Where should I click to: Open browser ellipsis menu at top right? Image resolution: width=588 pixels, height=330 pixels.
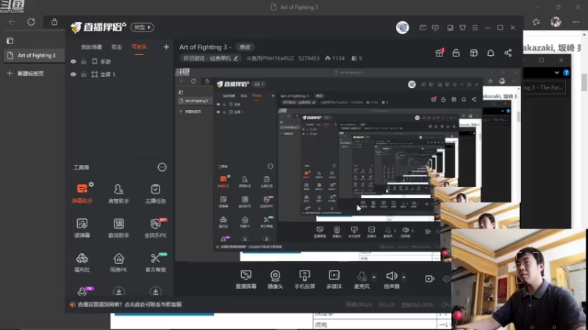pyautogui.click(x=576, y=22)
